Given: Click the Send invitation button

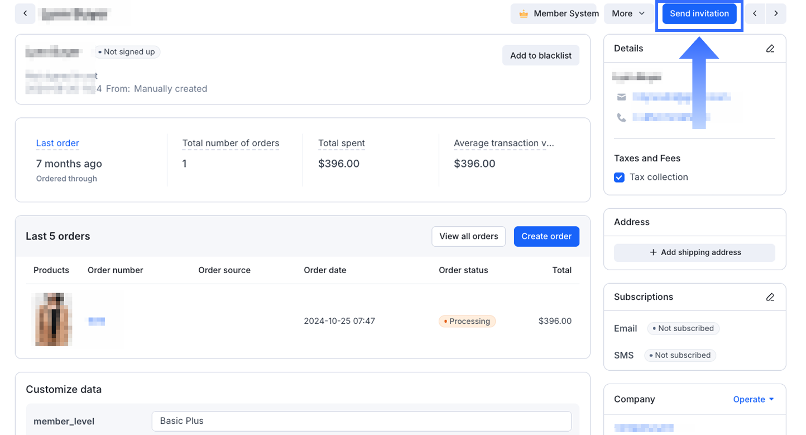Looking at the screenshot, I should (699, 13).
